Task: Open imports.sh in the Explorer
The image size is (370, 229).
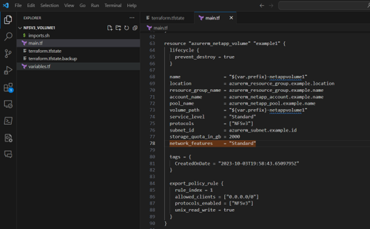Action: click(78, 36)
